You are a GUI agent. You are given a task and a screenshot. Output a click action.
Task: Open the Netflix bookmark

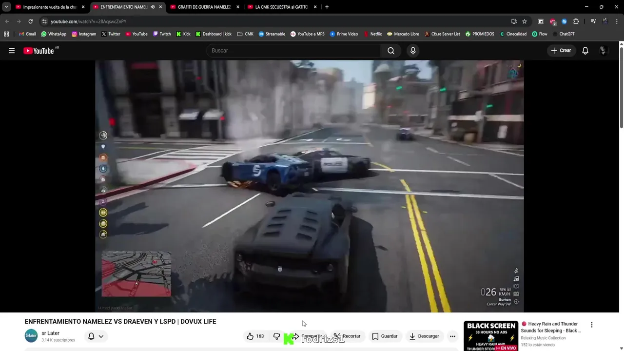[x=372, y=34]
